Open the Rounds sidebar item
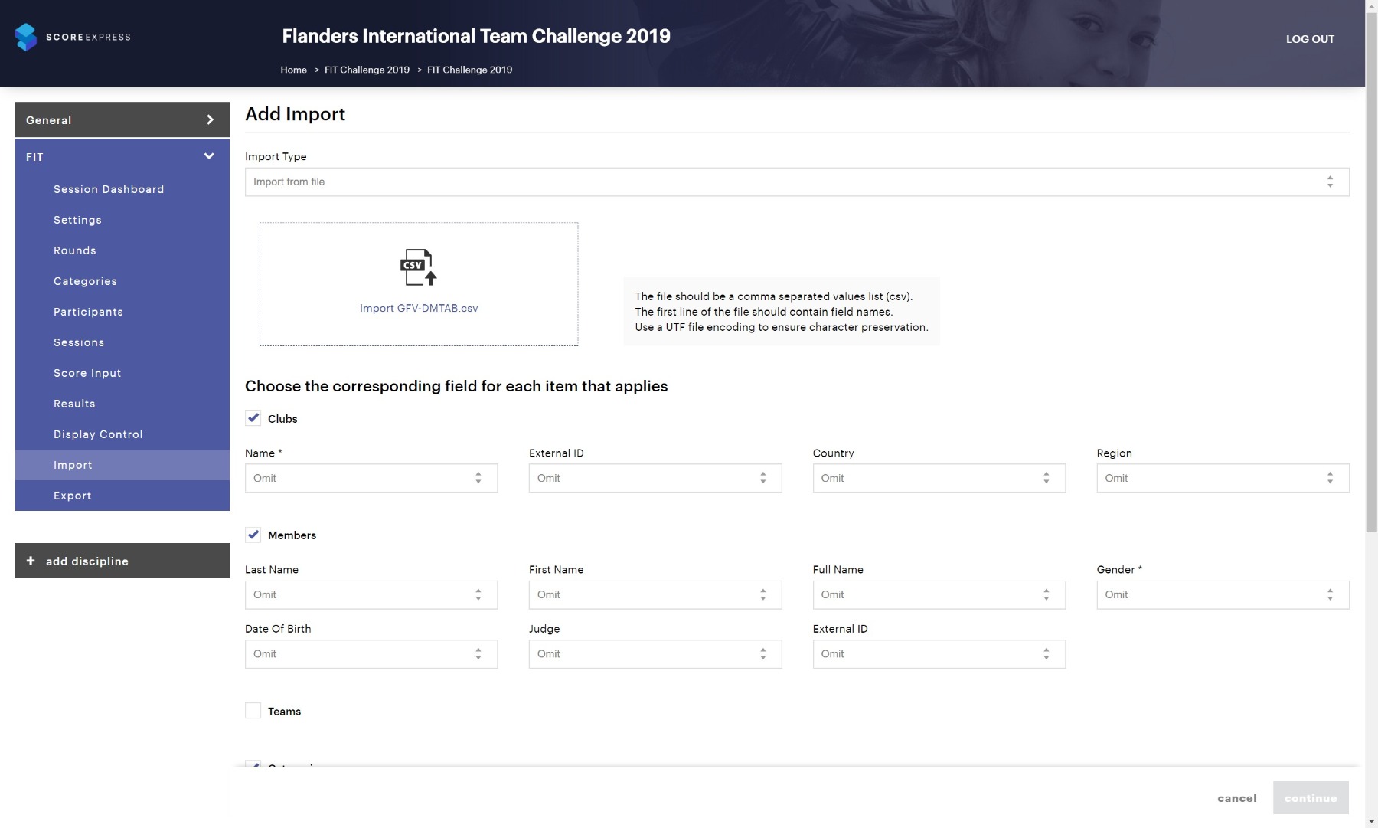1378x828 pixels. tap(122, 250)
